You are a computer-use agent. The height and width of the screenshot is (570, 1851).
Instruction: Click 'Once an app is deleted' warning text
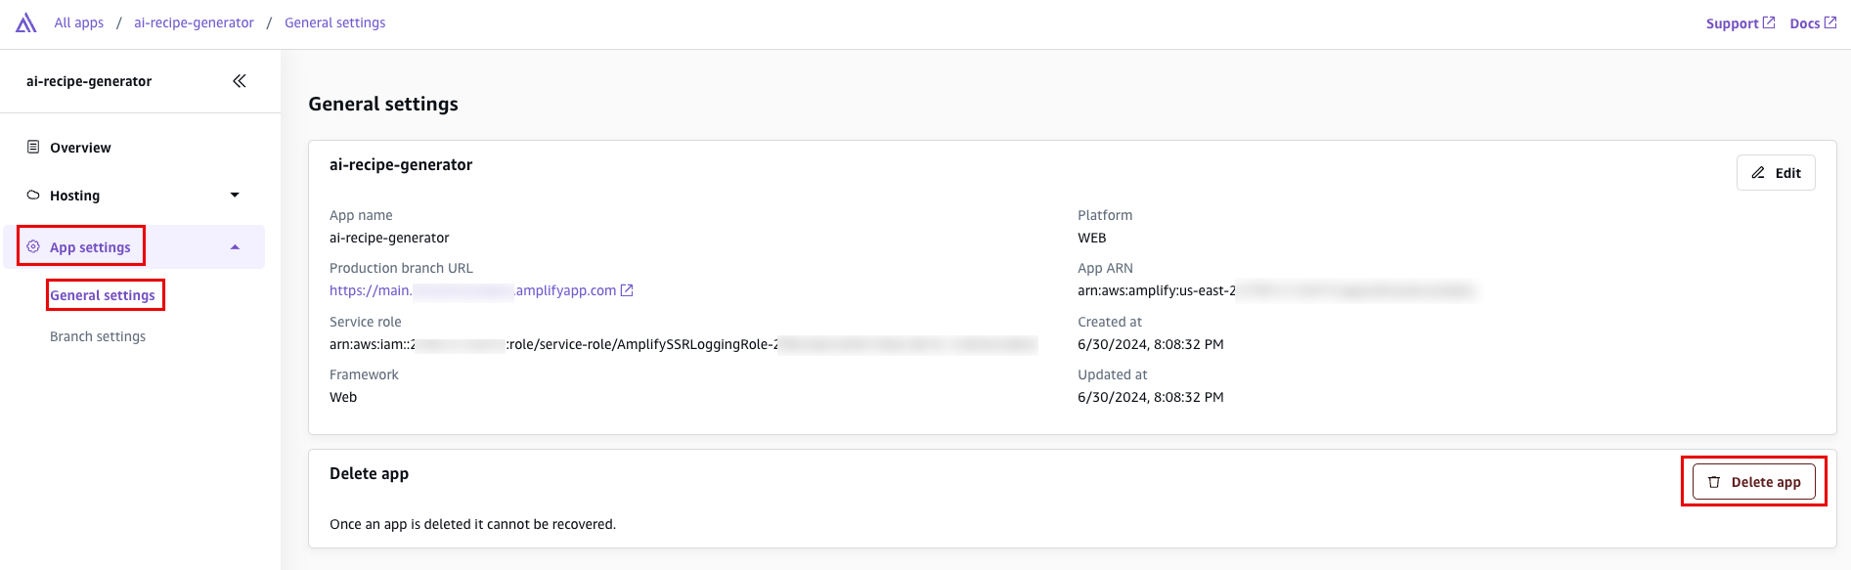point(472,524)
